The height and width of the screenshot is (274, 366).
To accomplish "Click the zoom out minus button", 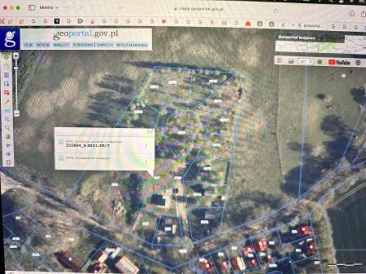I will pos(17,114).
